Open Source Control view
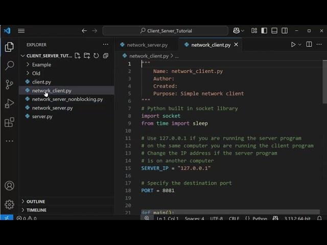Viewport: 327px width, 245px height. 9,84
